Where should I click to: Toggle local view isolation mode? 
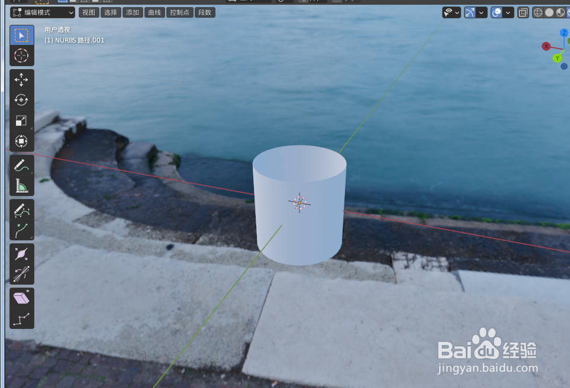[523, 12]
